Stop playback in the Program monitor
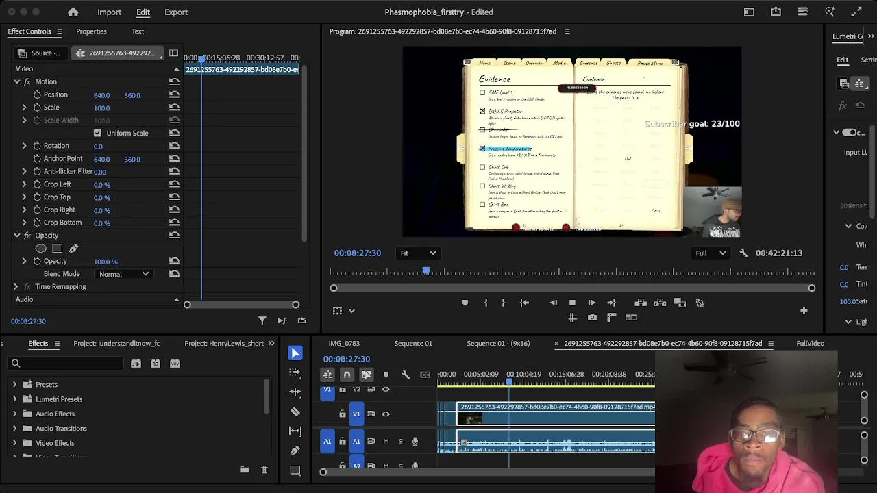This screenshot has height=493, width=877. pos(572,303)
